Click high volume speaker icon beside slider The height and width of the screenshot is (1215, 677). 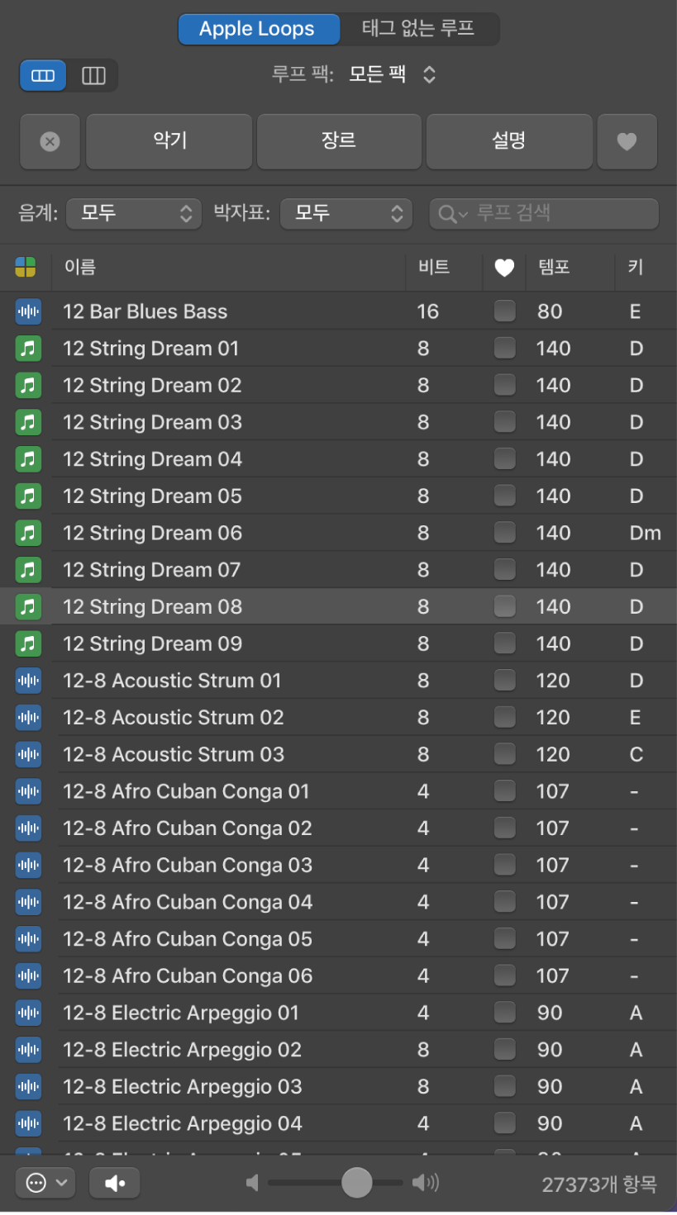[x=426, y=1183]
